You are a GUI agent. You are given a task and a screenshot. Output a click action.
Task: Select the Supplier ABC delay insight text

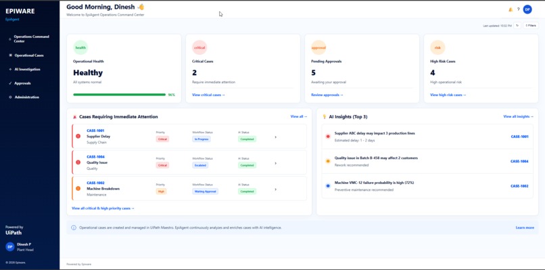click(x=375, y=133)
